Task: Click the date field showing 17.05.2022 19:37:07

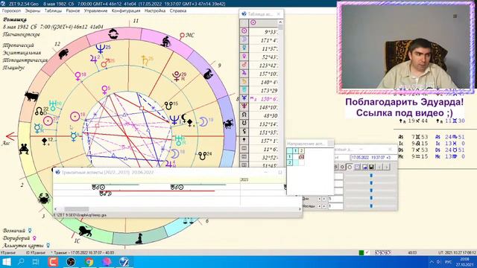Action: click(x=373, y=158)
